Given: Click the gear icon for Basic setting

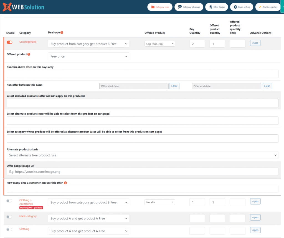Looking at the screenshot, I should [x=235, y=7].
